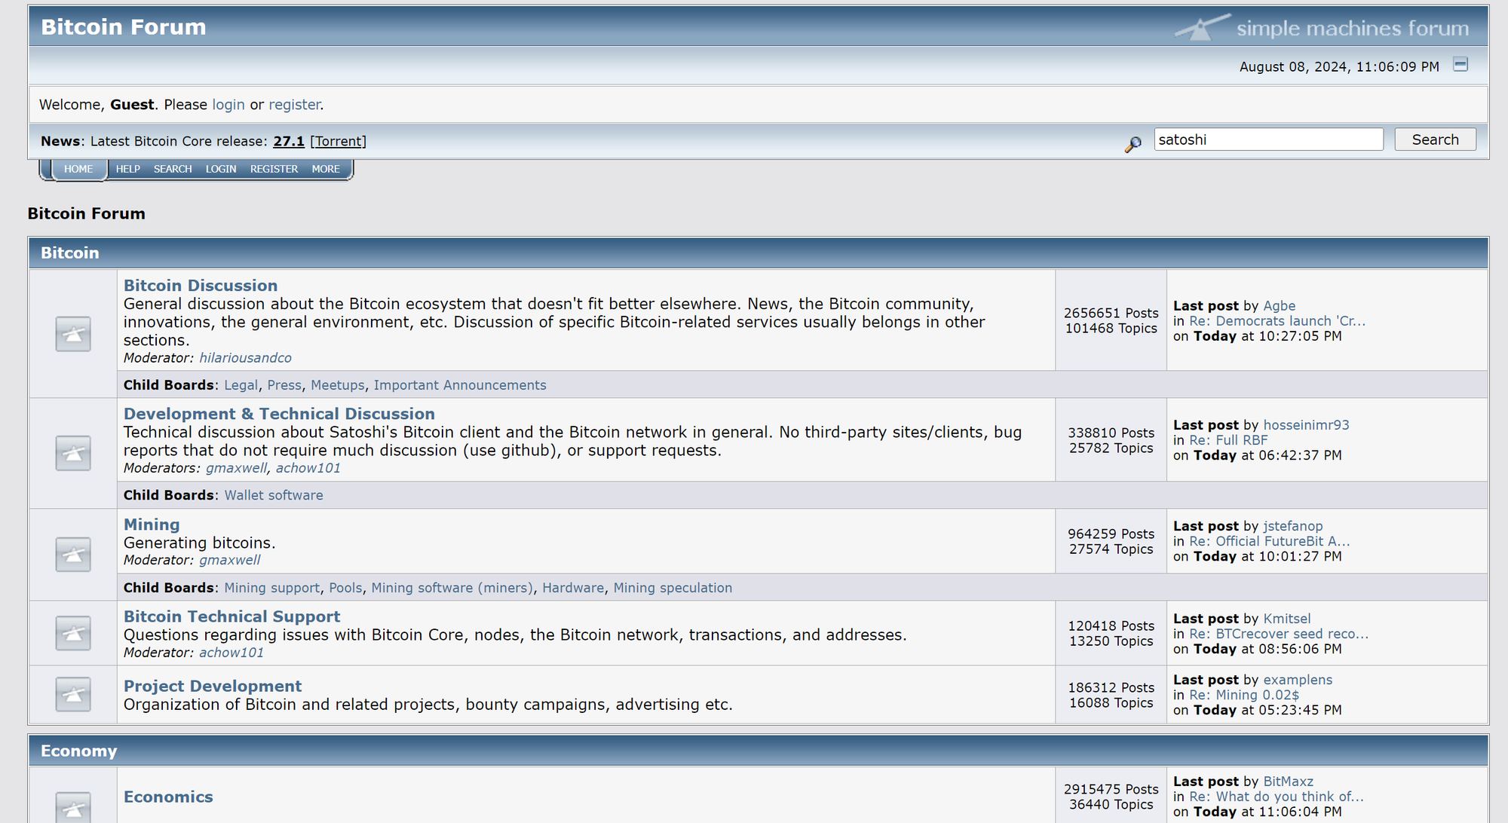Viewport: 1508px width, 823px height.
Task: Click the Project Development board icon
Action: pos(73,695)
